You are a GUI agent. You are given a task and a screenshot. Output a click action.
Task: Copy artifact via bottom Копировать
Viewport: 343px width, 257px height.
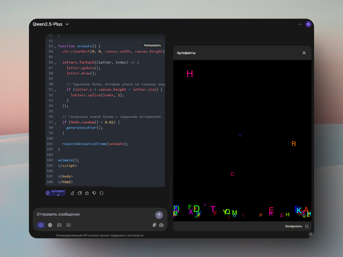294,226
